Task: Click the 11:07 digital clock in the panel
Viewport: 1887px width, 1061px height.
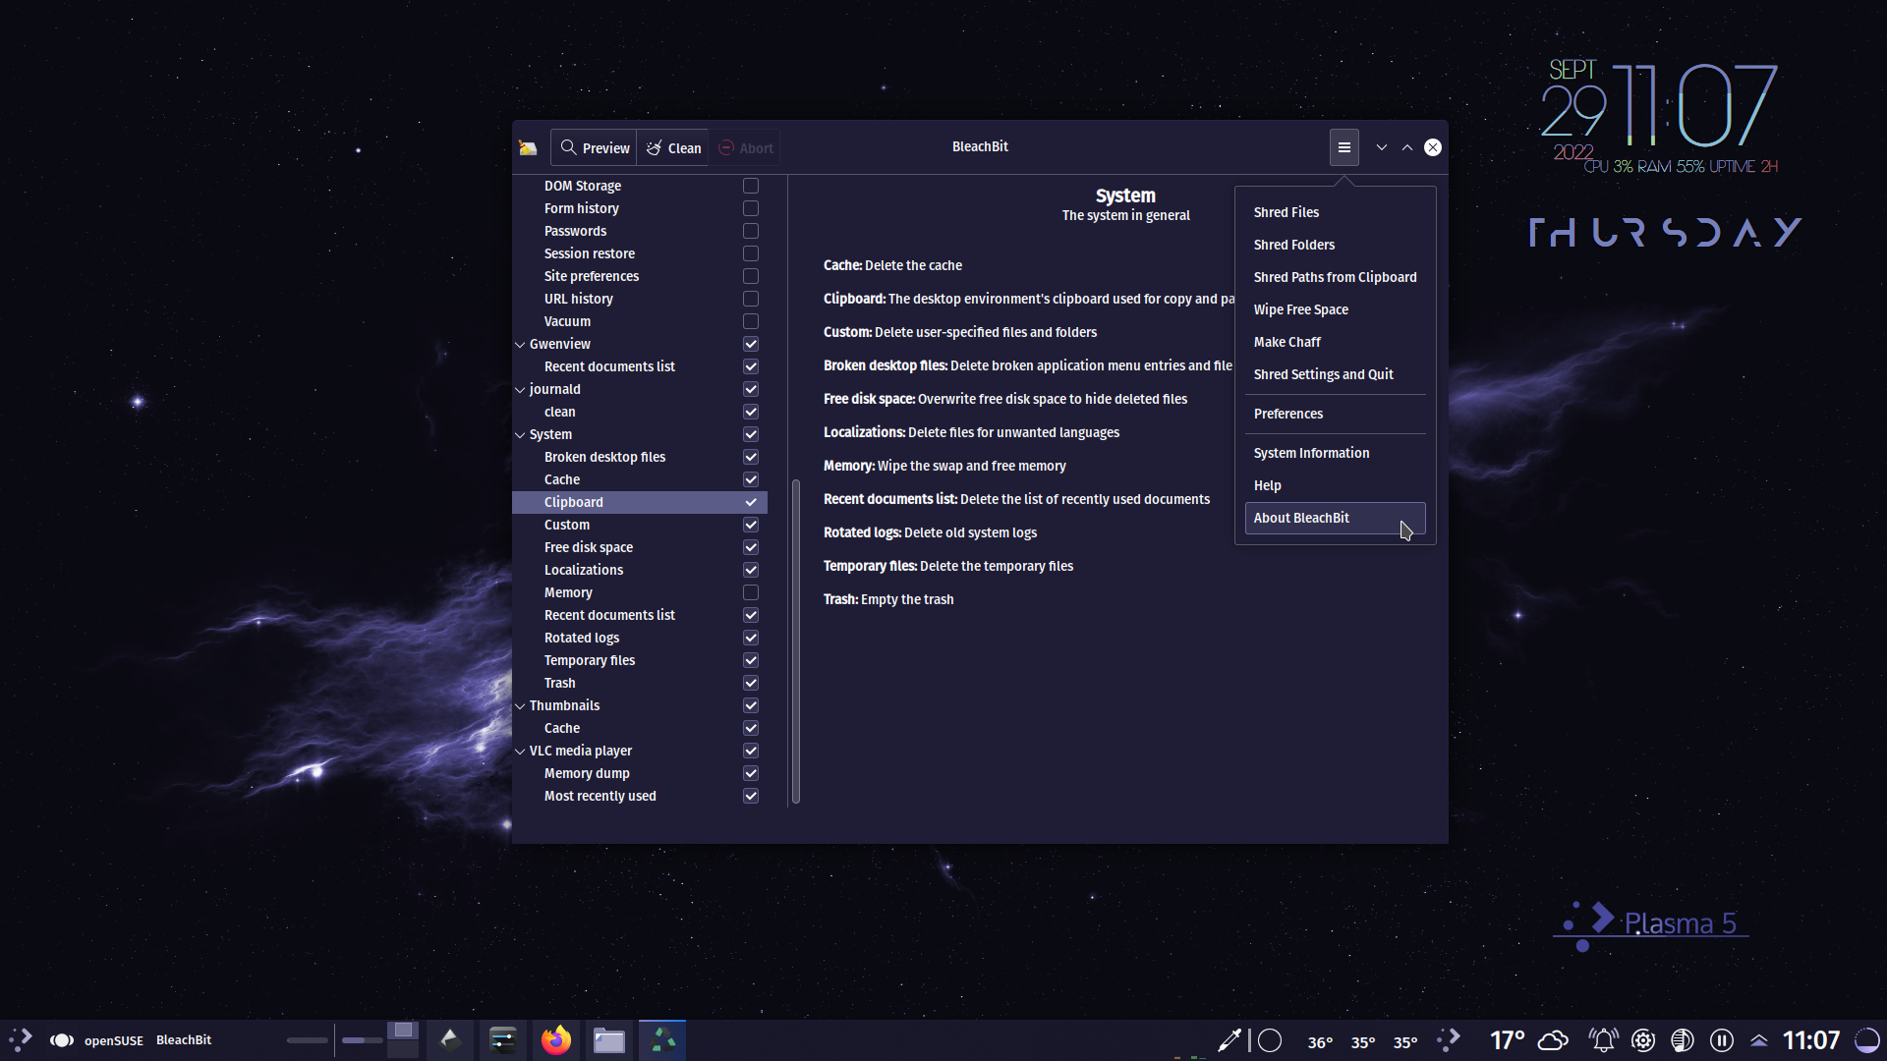Action: [x=1810, y=1040]
